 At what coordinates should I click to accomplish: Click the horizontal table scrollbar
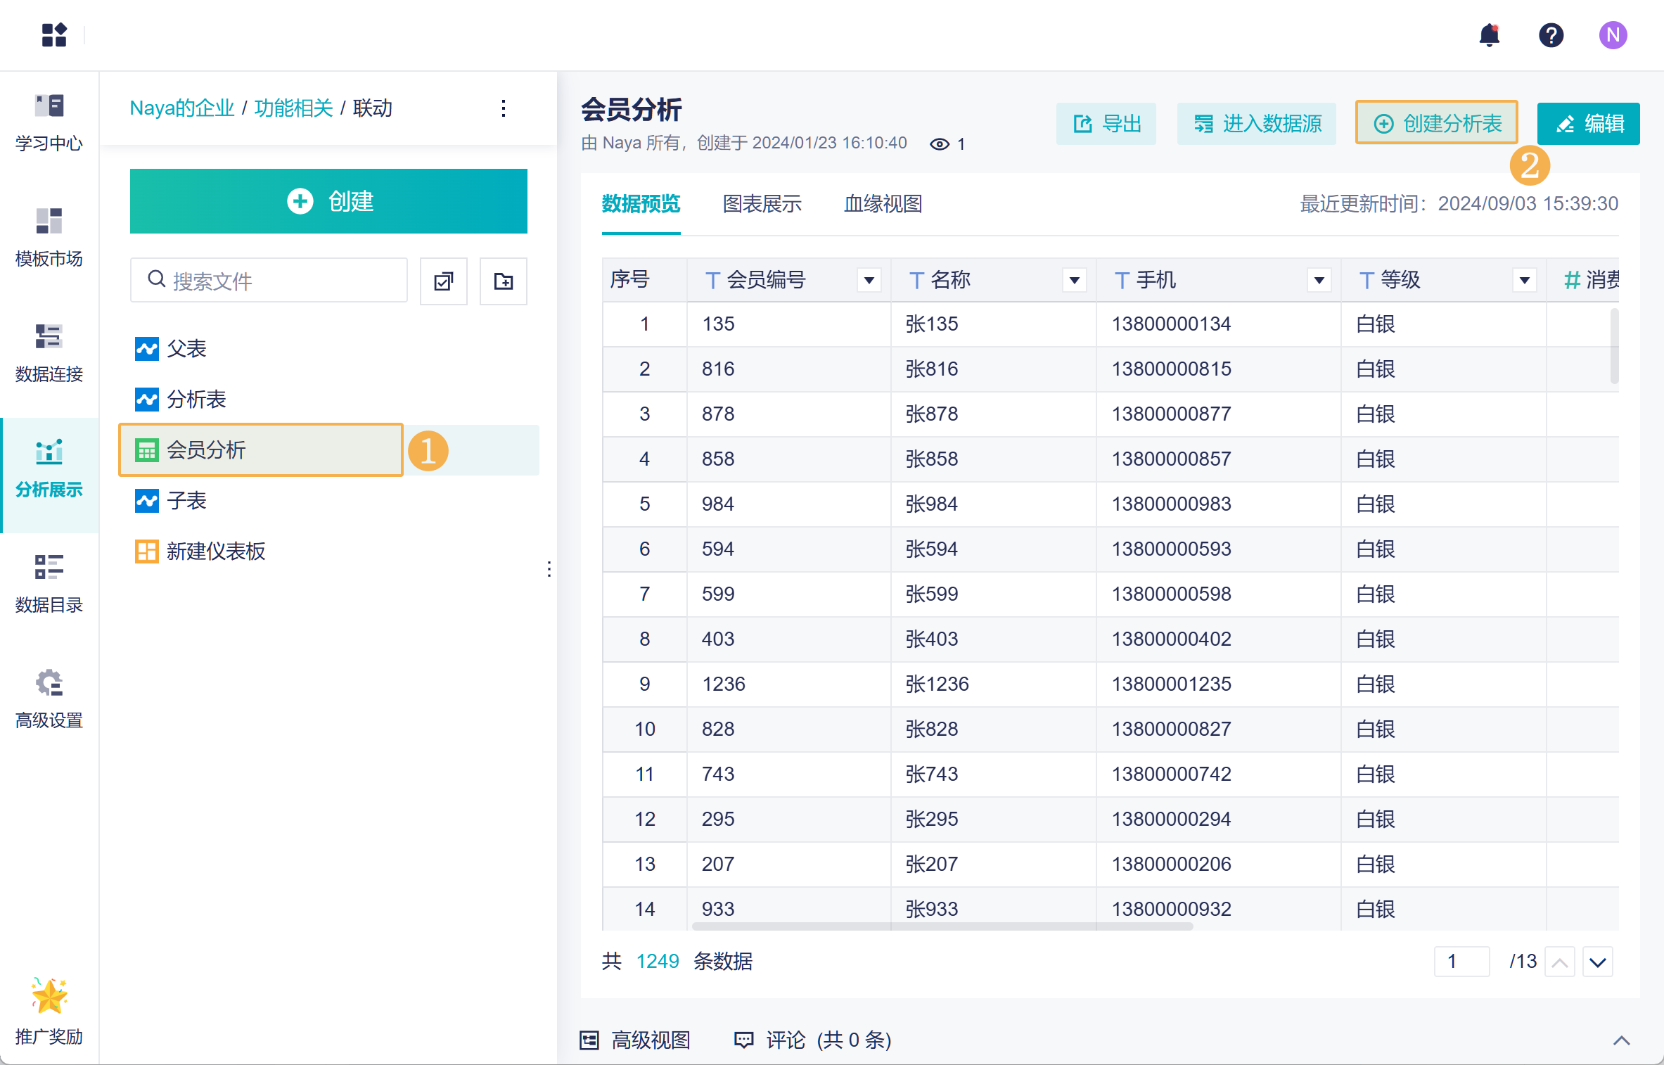[942, 926]
